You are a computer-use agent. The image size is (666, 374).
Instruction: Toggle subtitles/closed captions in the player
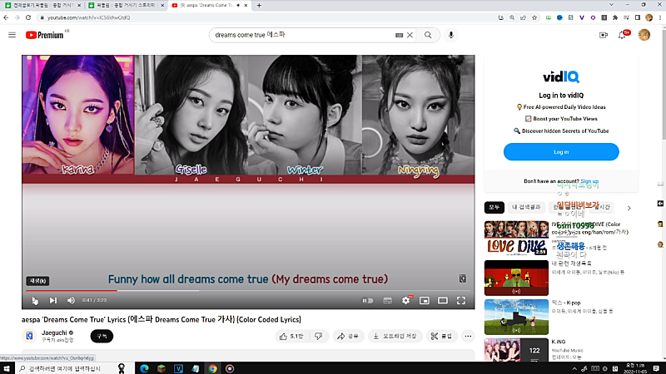(x=387, y=301)
